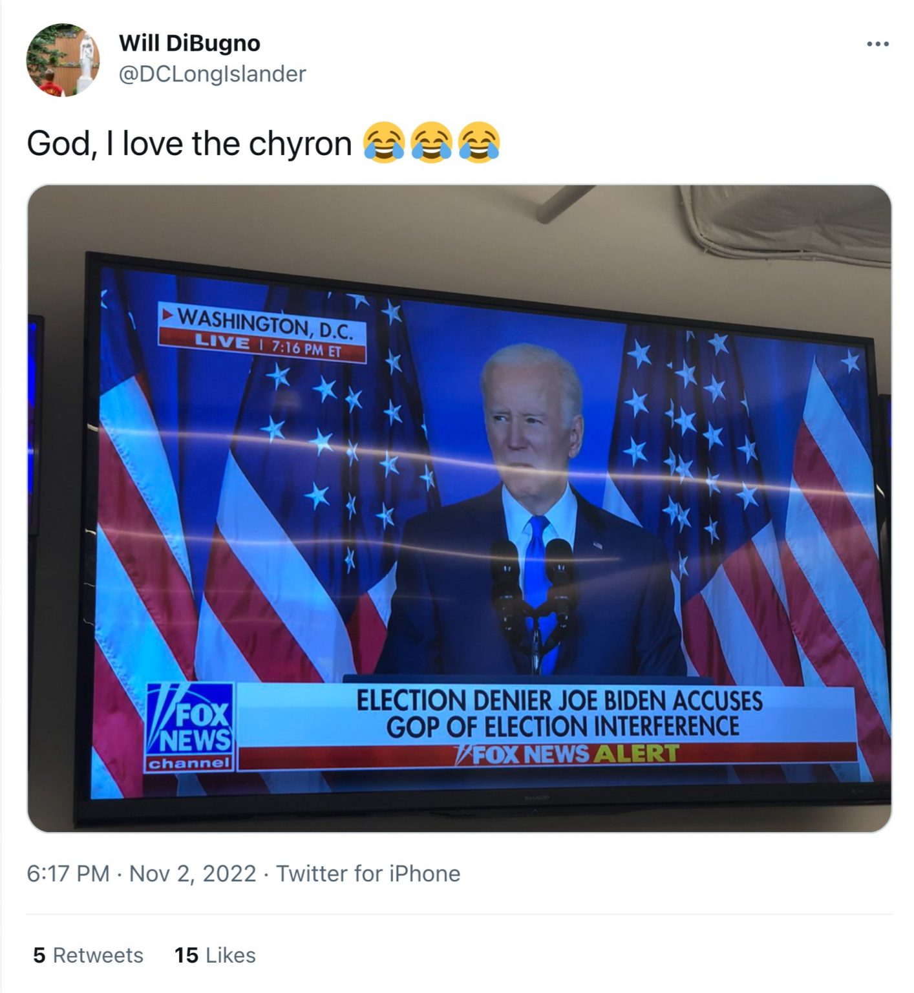This screenshot has width=914, height=993.
Task: View the 5 Retweets list
Action: [x=88, y=955]
